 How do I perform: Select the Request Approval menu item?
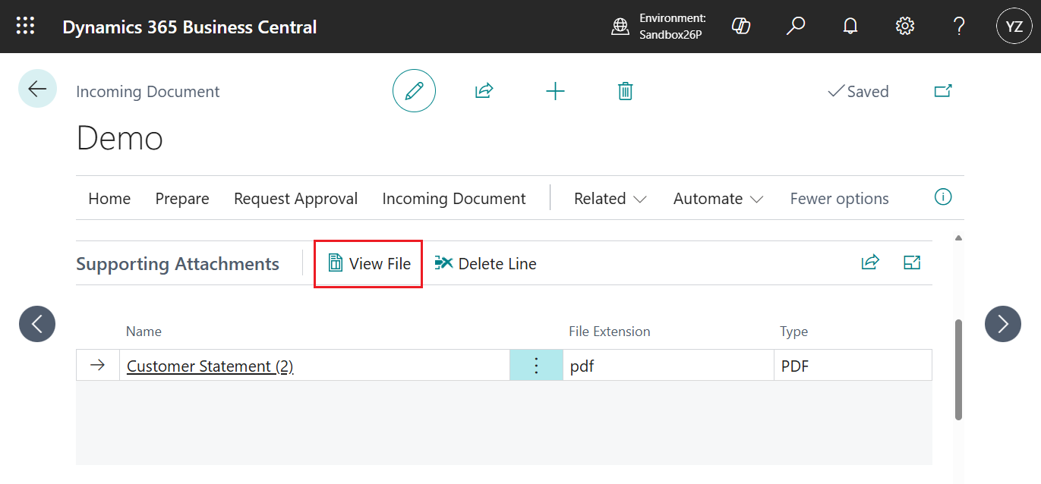(x=295, y=198)
